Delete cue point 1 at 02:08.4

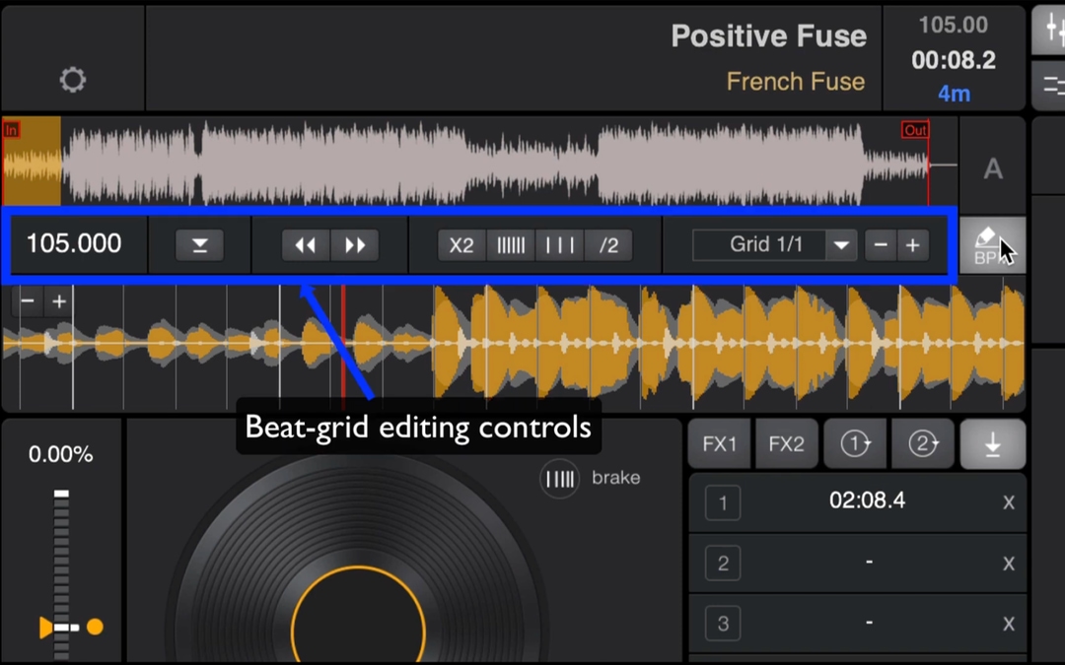pos(1008,501)
